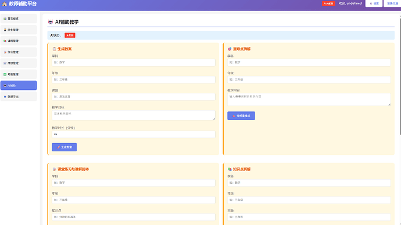This screenshot has width=401, height=225.
Task: Focus the 学科 field in 重难点拆解 card
Action: click(309, 63)
